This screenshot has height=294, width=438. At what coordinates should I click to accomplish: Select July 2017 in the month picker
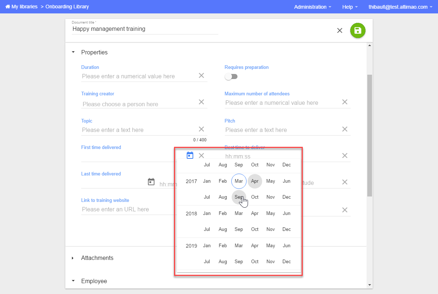pyautogui.click(x=207, y=197)
